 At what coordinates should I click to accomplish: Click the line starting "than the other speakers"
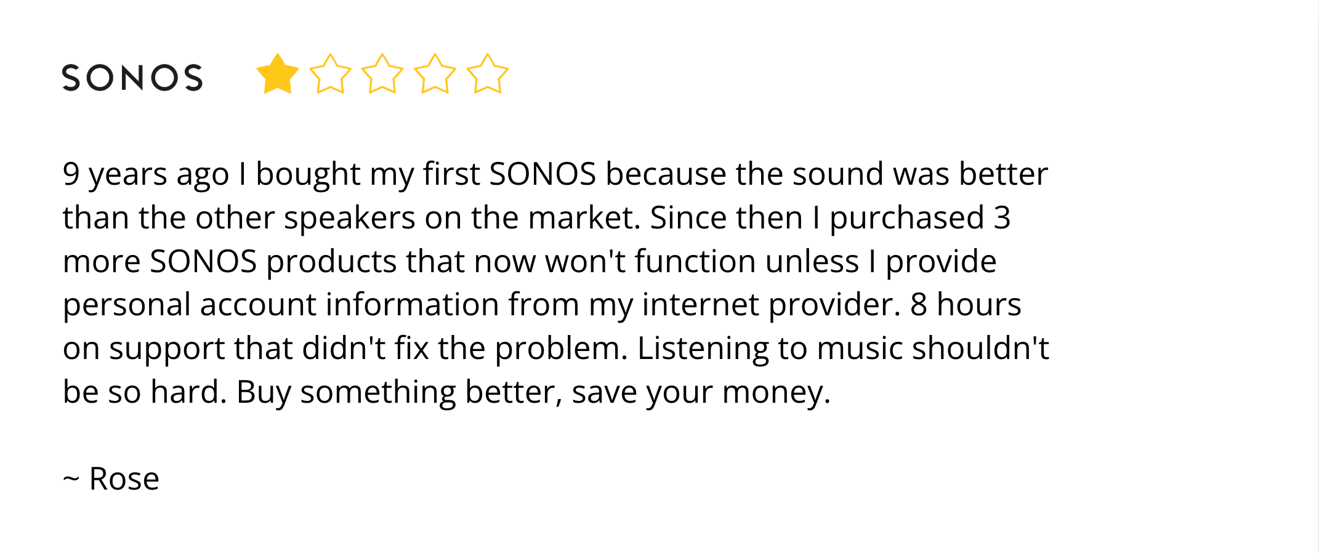click(536, 217)
